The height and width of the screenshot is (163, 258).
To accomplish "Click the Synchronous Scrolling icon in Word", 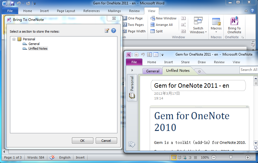I will tap(183, 25).
